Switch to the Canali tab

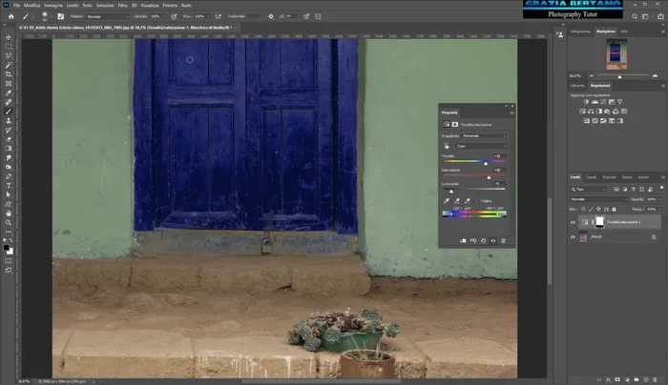click(x=591, y=177)
